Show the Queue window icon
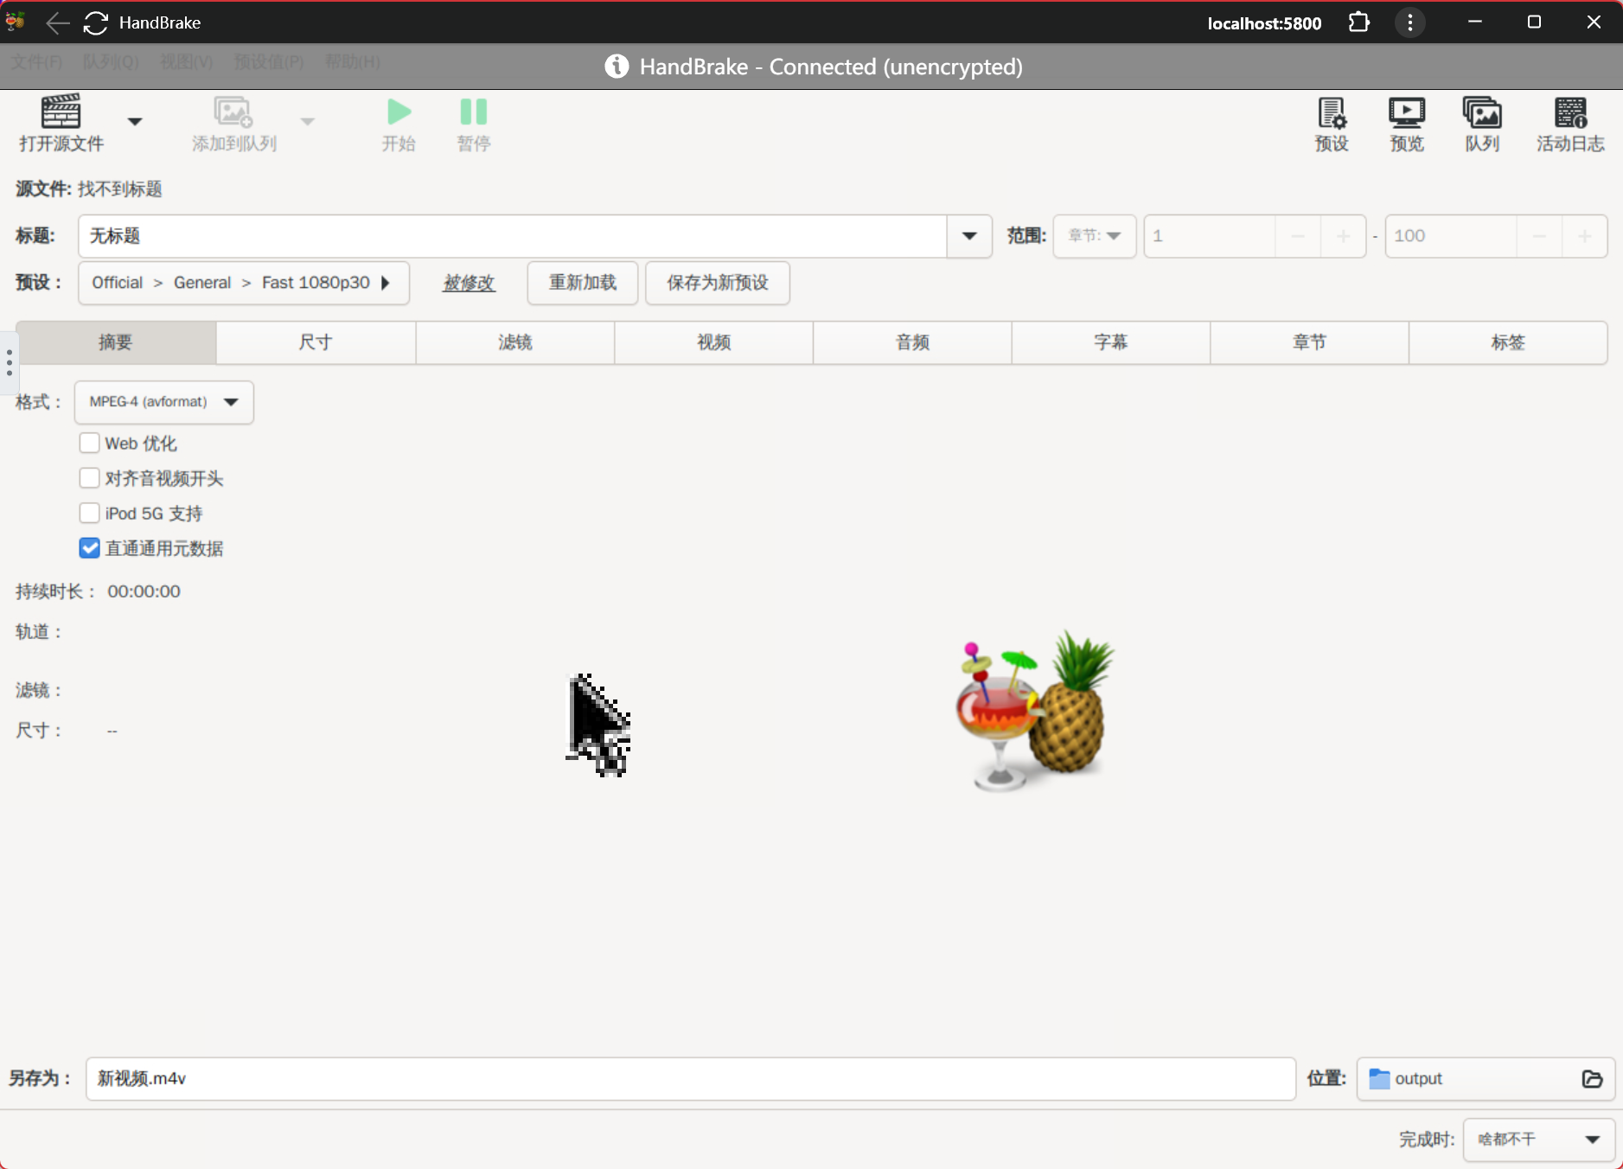Screen dimensions: 1623x1169 point(1482,113)
